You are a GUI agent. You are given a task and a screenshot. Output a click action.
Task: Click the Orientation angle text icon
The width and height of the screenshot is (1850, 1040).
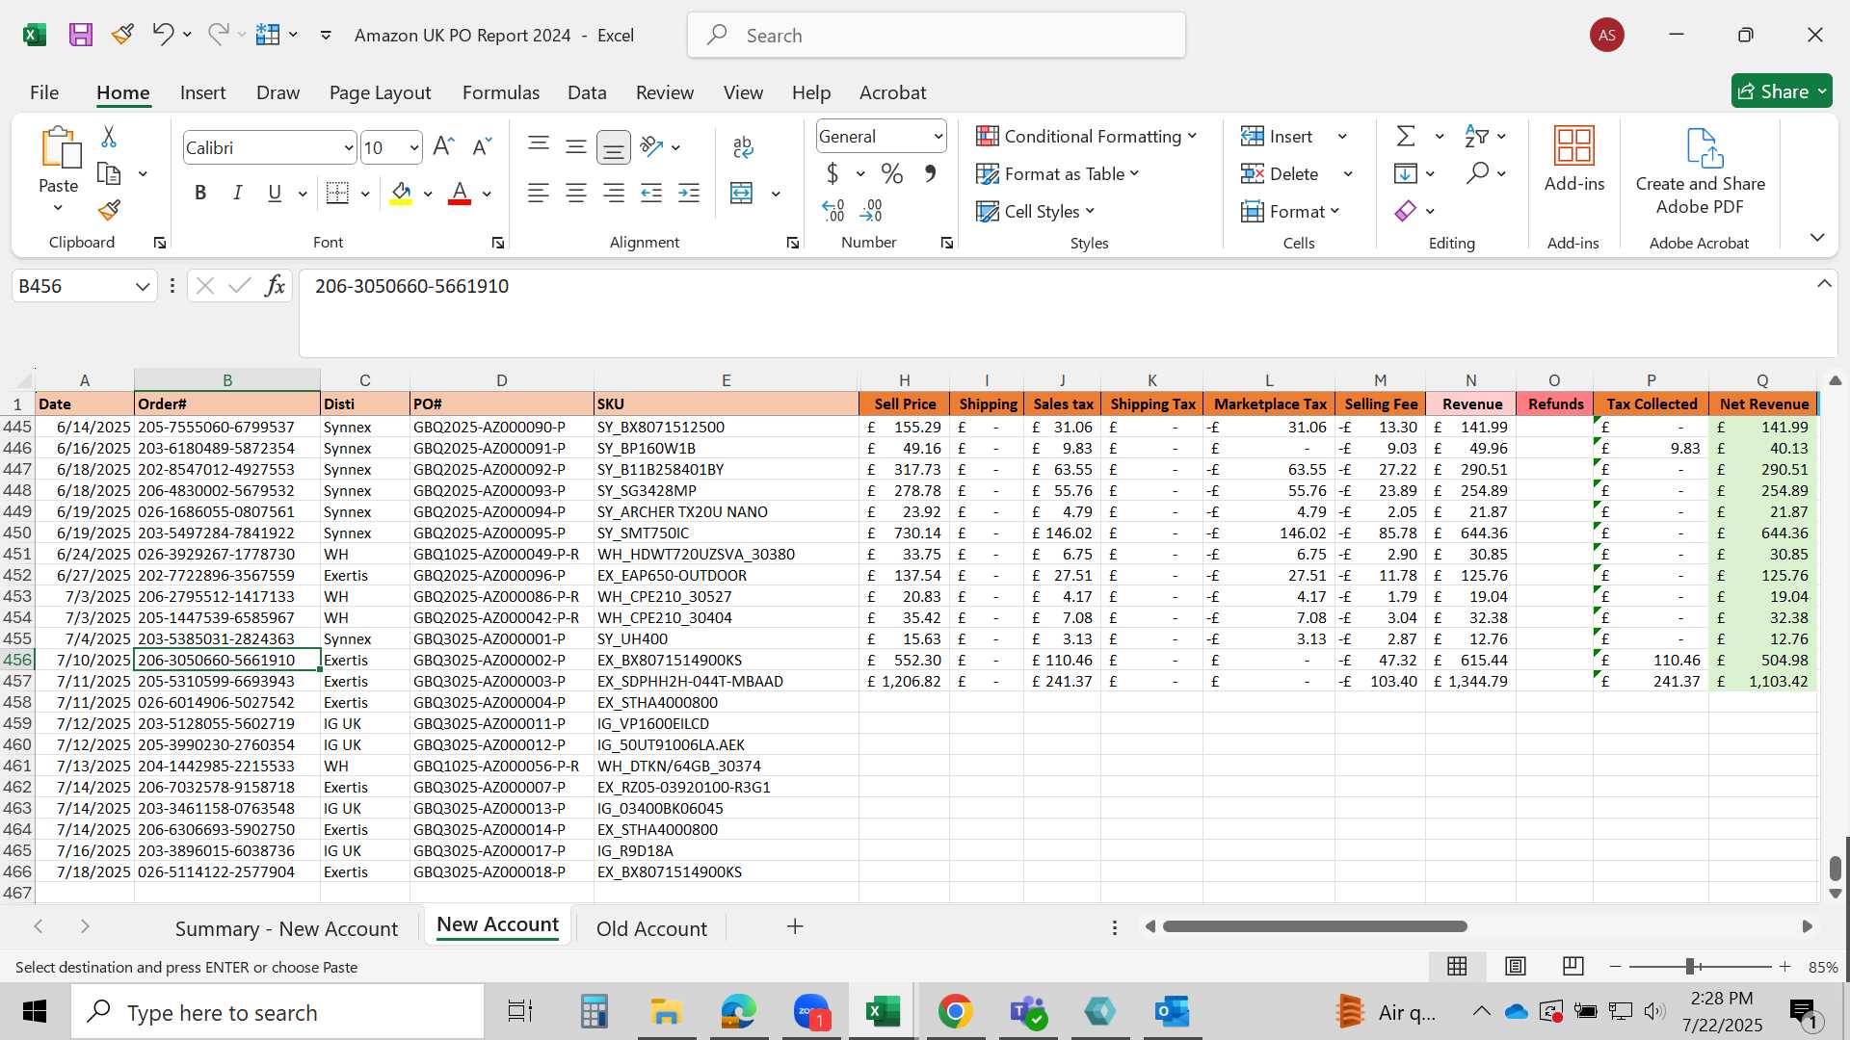[652, 146]
